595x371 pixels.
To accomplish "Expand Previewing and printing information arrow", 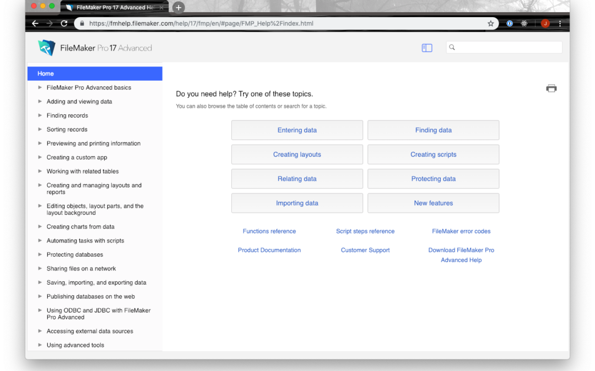I will click(40, 143).
